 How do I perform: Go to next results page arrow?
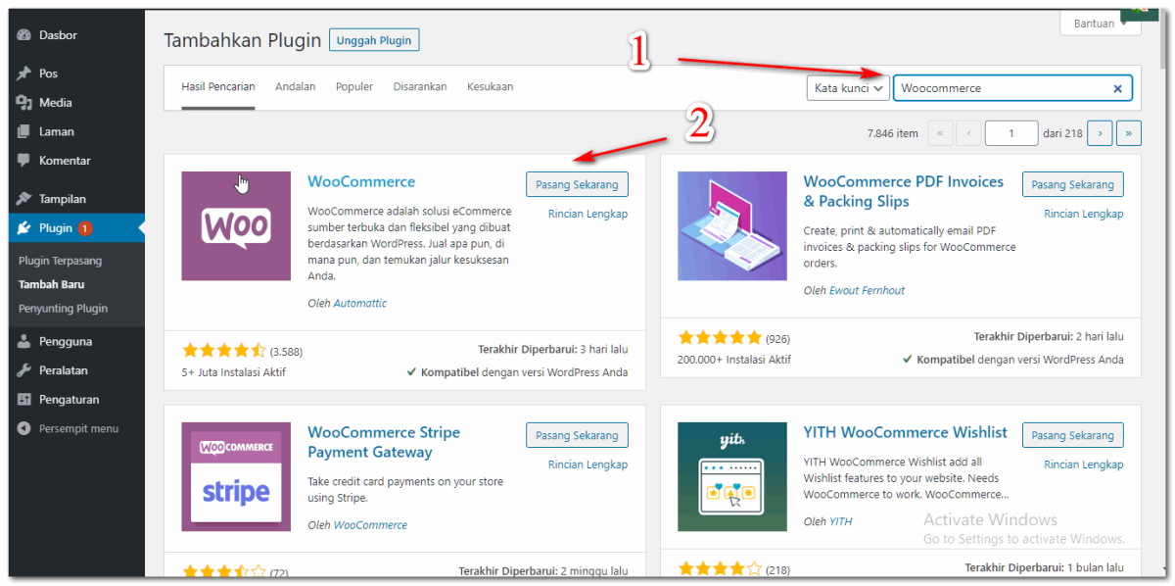[x=1099, y=133]
